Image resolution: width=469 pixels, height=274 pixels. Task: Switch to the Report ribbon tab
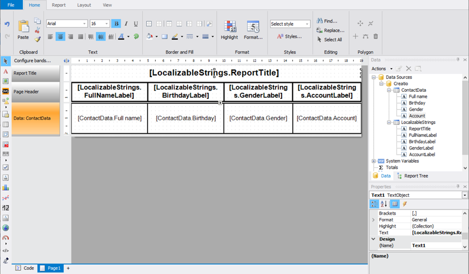click(x=58, y=5)
